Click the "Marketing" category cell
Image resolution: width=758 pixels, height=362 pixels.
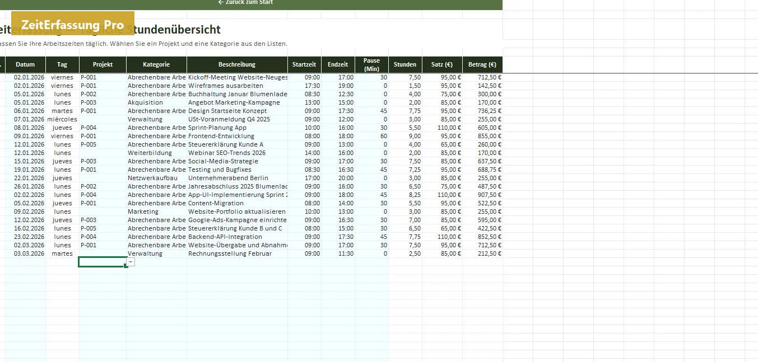[156, 211]
